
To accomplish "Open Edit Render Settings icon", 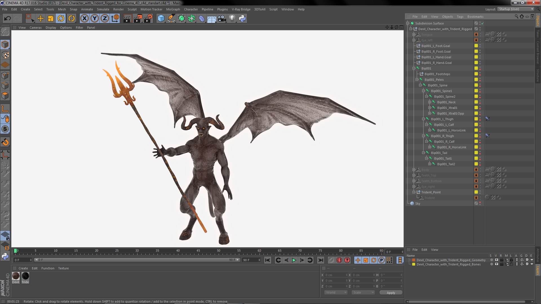I will pyautogui.click(x=148, y=19).
